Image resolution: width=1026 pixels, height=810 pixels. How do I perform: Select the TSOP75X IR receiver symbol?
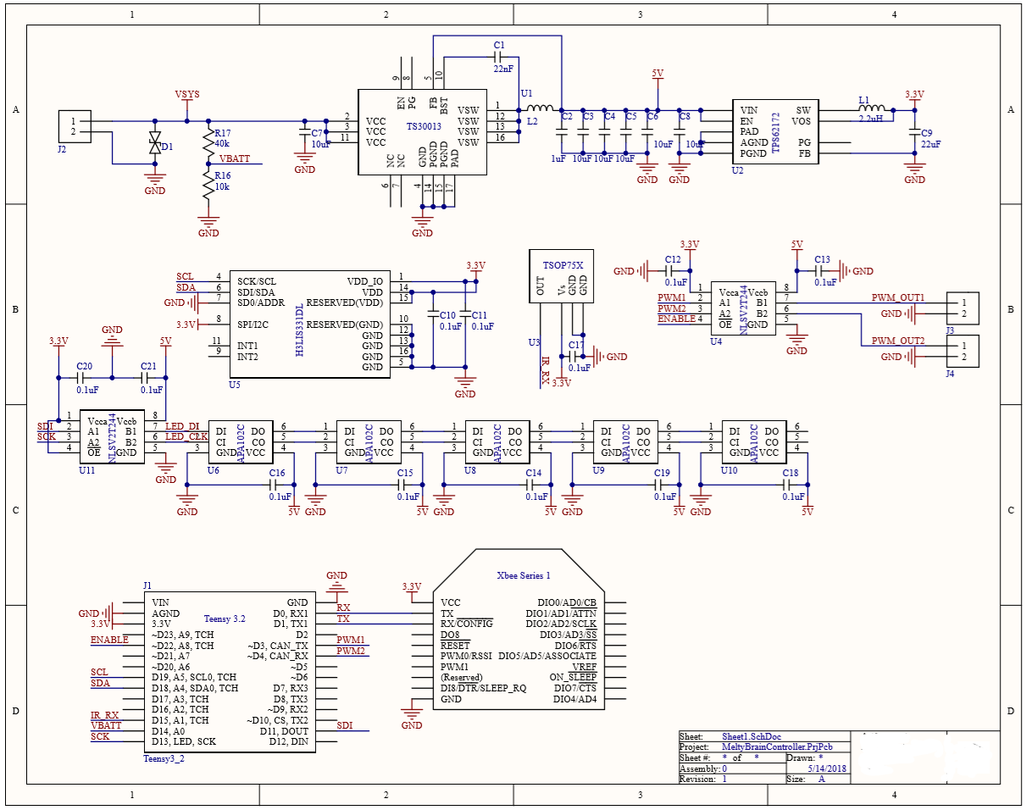click(560, 276)
